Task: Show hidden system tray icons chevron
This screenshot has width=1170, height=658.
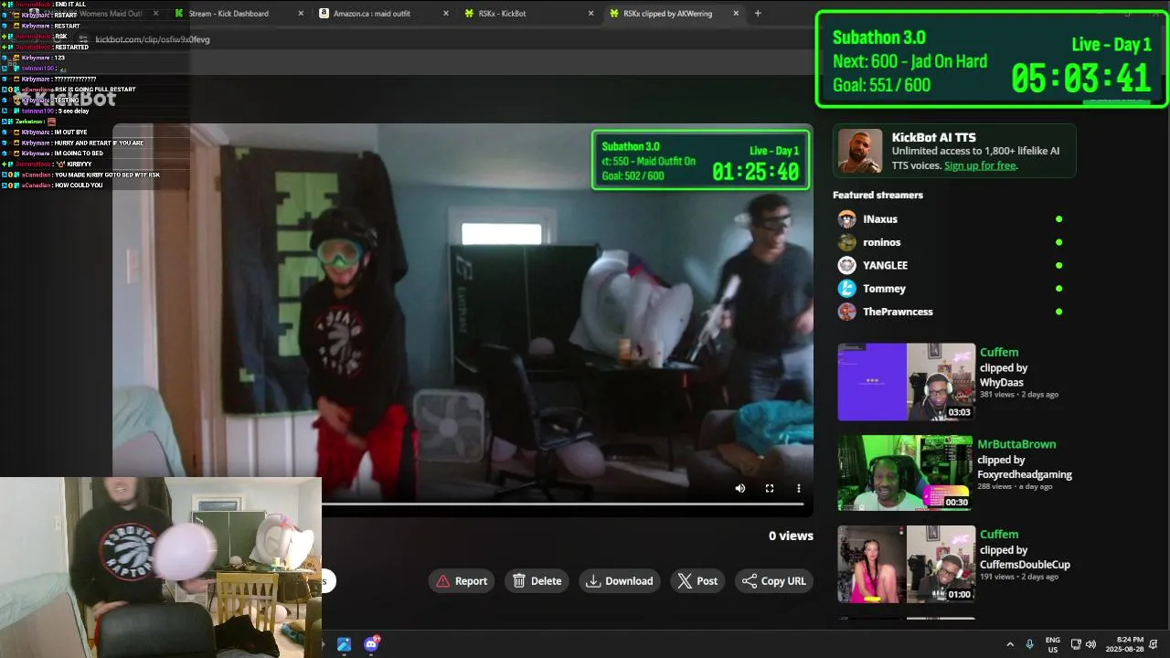Action: (1010, 644)
